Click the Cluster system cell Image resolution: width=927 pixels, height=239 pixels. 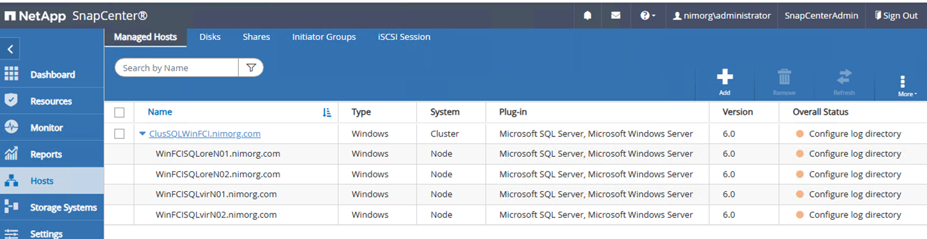pos(444,134)
